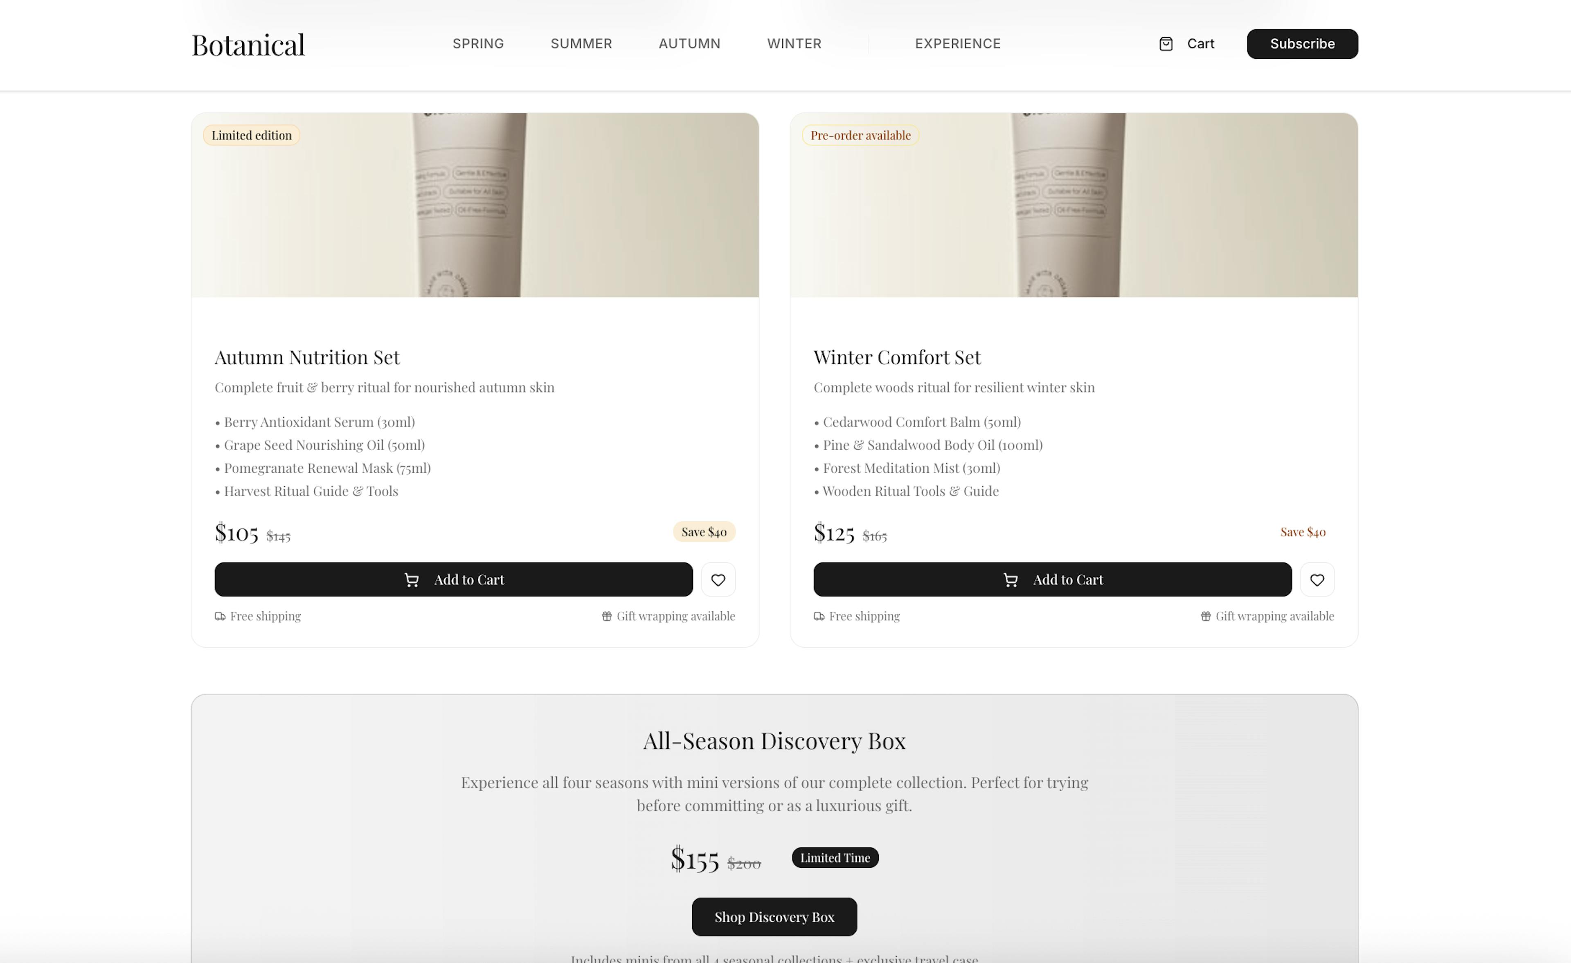This screenshot has width=1571, height=963.
Task: Click gift icon under Winter Comfort Set
Action: tap(1205, 616)
